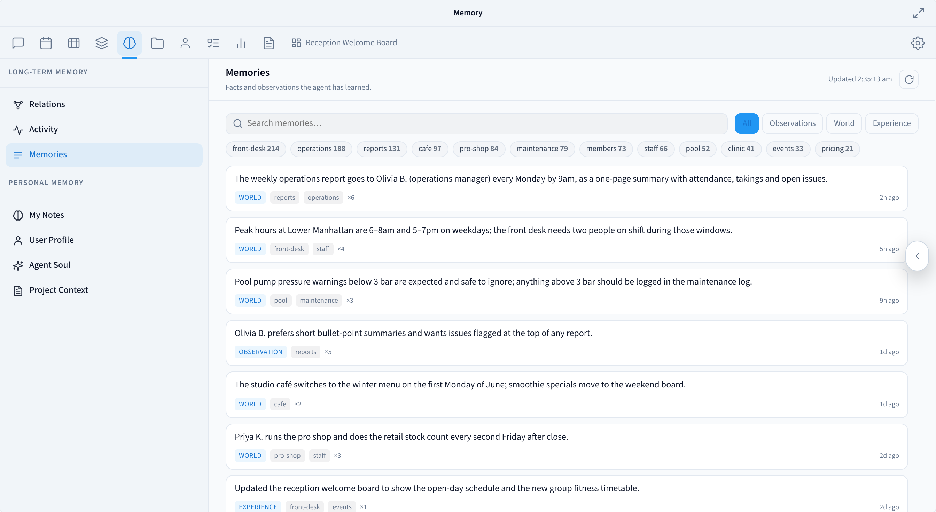The height and width of the screenshot is (512, 936).
Task: Open My Notes in personal memory
Action: [x=104, y=215]
